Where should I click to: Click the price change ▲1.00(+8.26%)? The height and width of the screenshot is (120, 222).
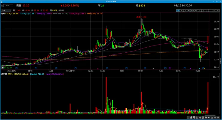[70, 5]
